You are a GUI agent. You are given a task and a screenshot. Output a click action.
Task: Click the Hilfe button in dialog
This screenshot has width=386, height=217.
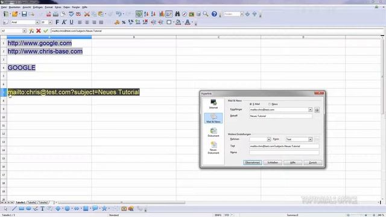[x=293, y=163]
